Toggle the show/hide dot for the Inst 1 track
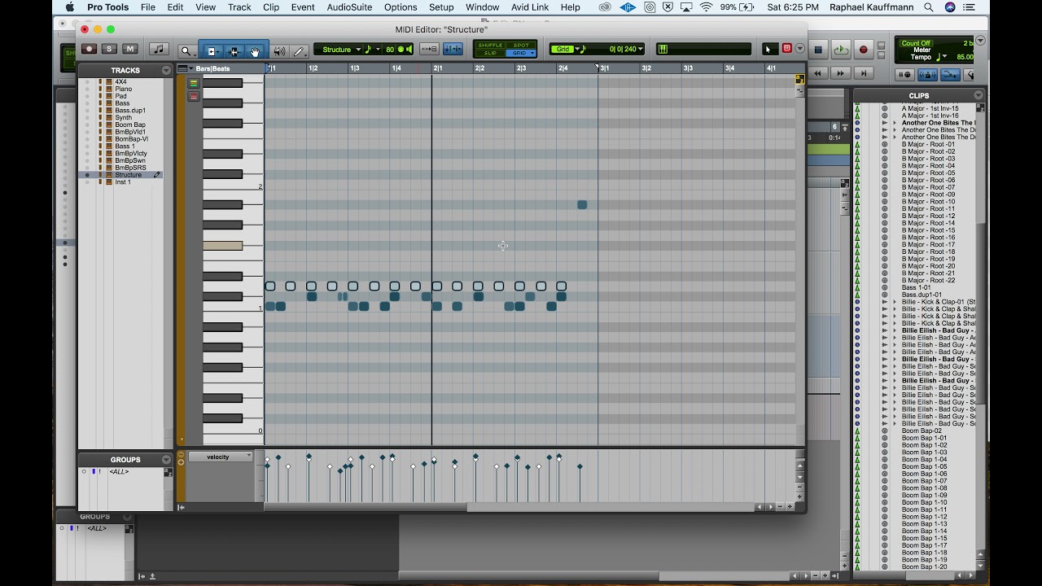The image size is (1042, 586). point(87,182)
